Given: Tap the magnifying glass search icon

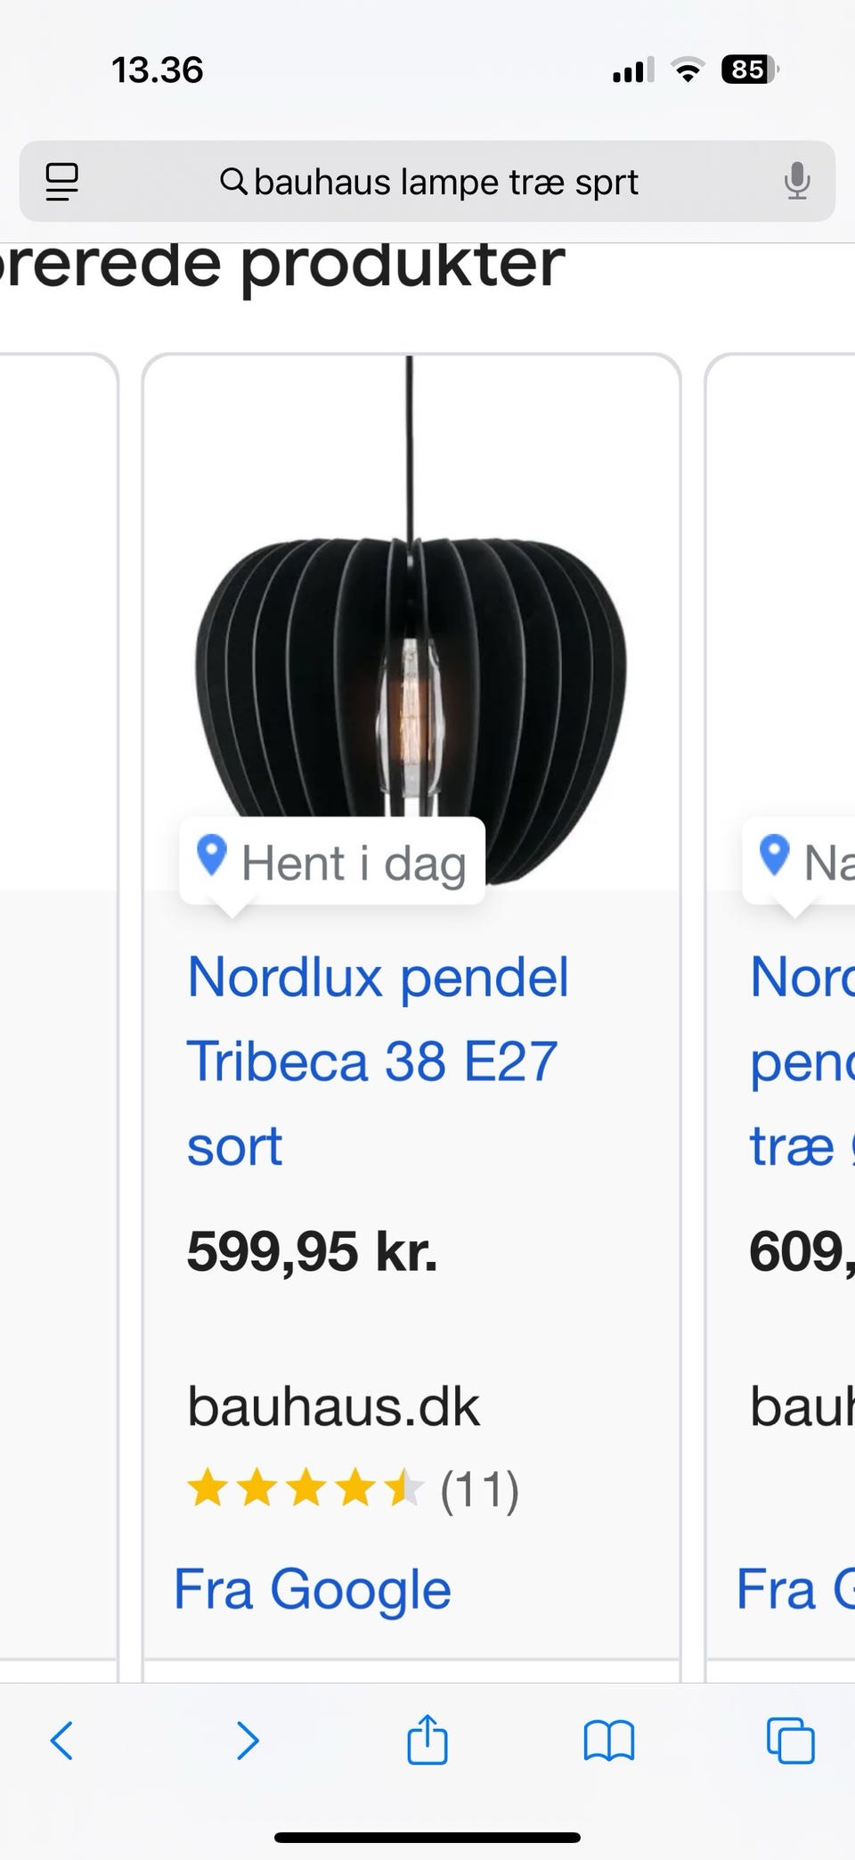Looking at the screenshot, I should (233, 182).
